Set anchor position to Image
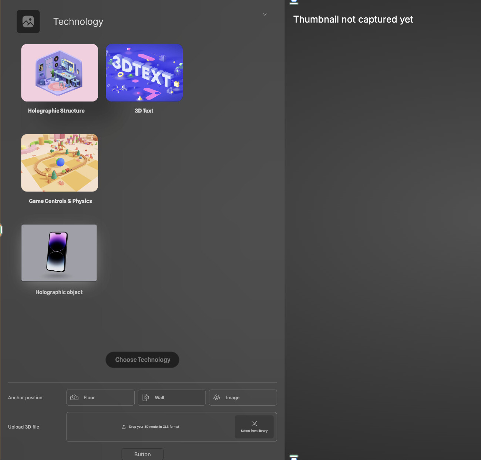The image size is (481, 460). coord(243,397)
